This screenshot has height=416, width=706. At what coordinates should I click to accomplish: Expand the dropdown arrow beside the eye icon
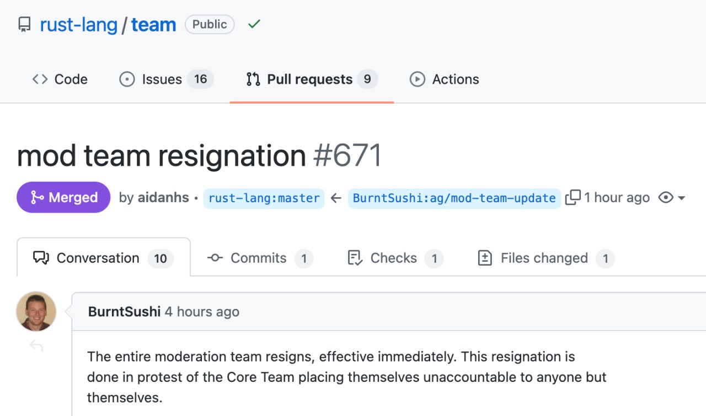681,198
